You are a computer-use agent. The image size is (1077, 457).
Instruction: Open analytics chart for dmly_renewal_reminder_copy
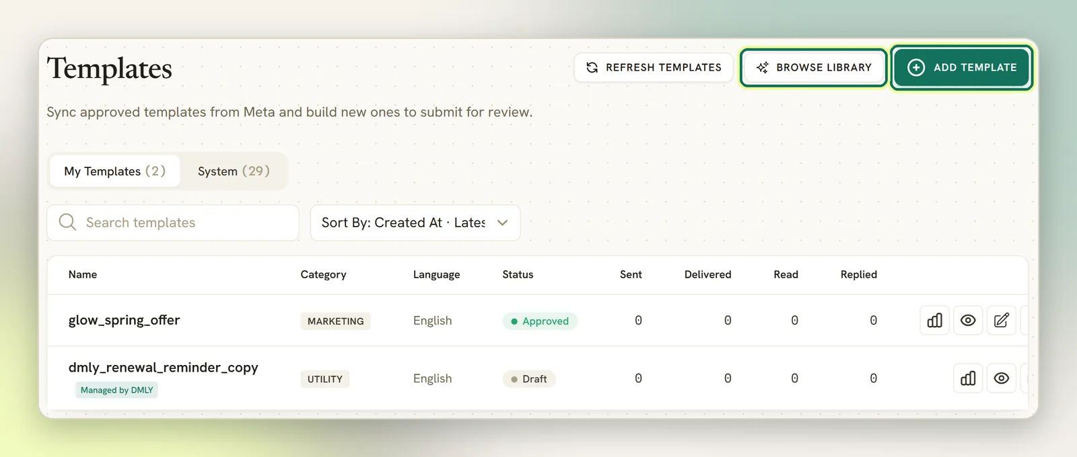(x=968, y=378)
